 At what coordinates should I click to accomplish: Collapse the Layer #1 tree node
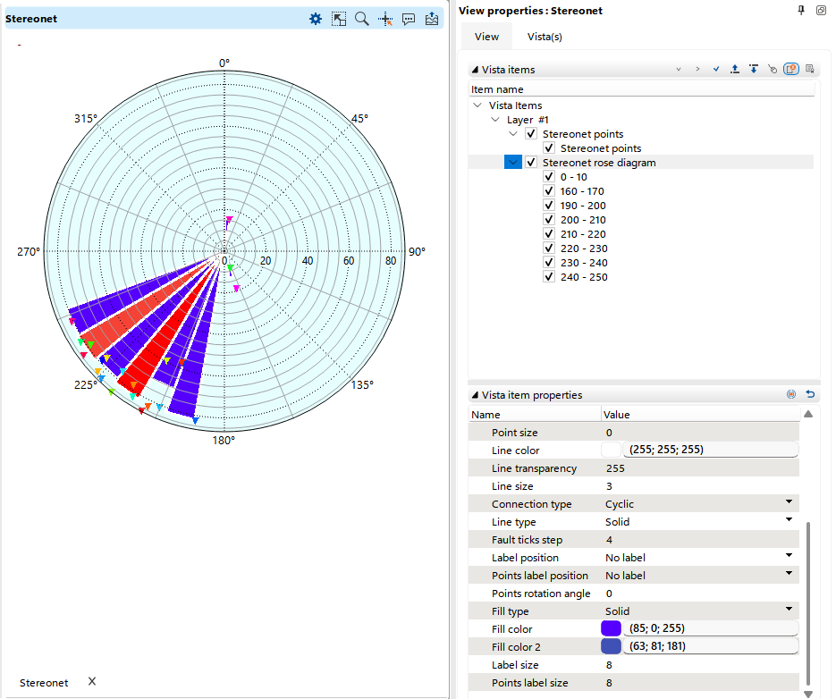[x=495, y=119]
